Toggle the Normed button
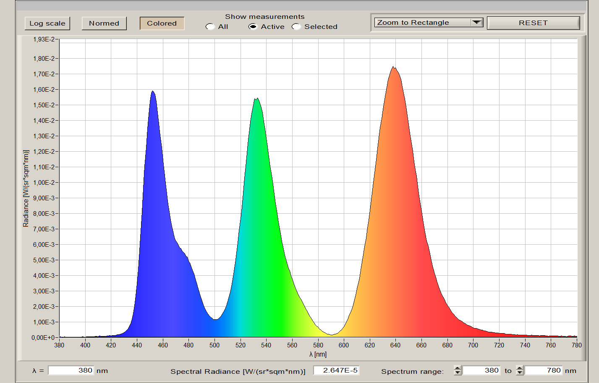The height and width of the screenshot is (383, 599). pyautogui.click(x=104, y=23)
